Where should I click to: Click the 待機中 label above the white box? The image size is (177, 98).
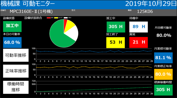[134, 18]
